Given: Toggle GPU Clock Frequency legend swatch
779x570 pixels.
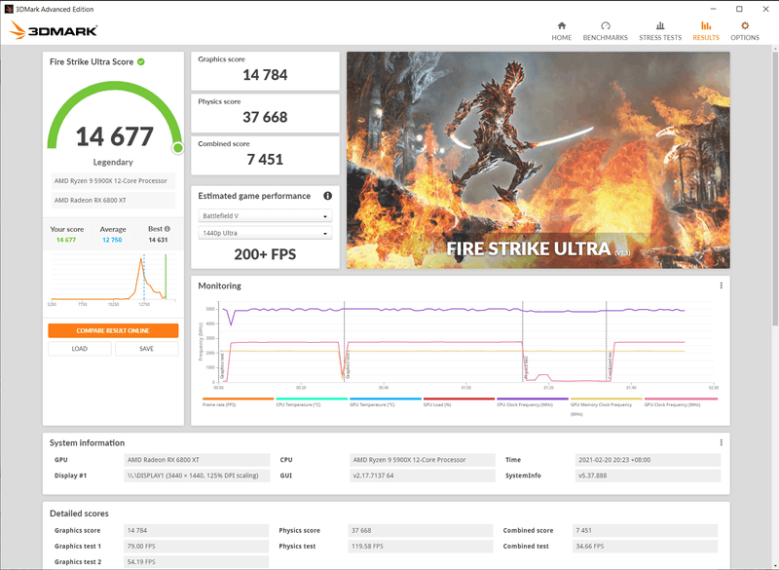Looking at the screenshot, I should 681,399.
